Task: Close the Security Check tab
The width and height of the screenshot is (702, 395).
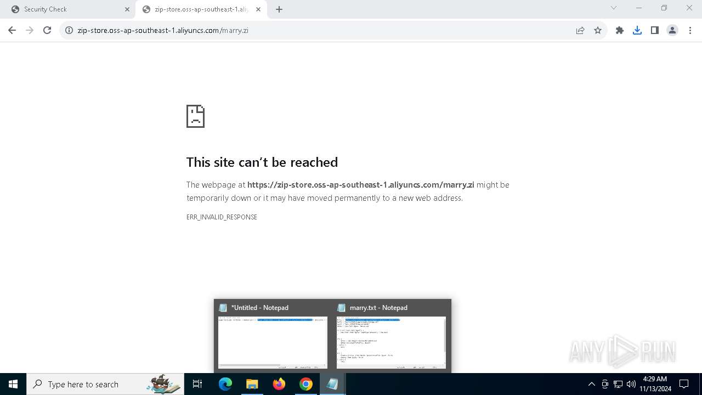Action: [127, 9]
